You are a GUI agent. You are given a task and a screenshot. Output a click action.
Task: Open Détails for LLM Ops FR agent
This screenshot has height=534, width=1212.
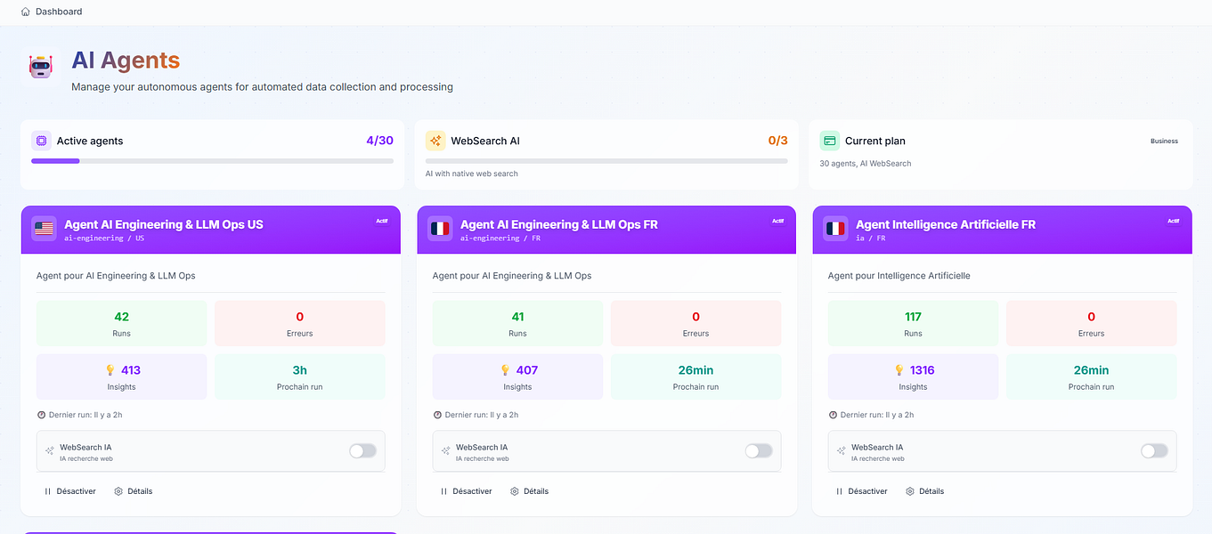(529, 491)
